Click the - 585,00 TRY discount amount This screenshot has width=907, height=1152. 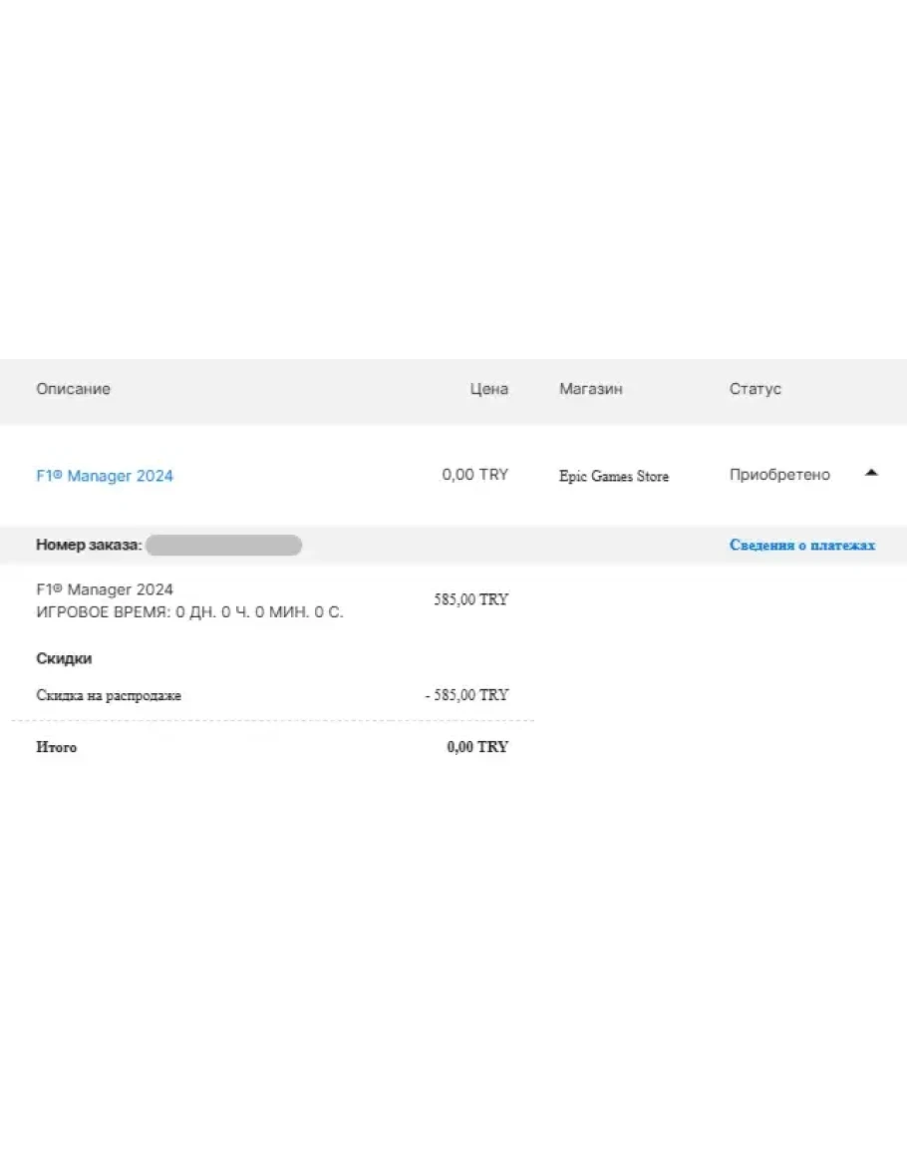coord(465,695)
